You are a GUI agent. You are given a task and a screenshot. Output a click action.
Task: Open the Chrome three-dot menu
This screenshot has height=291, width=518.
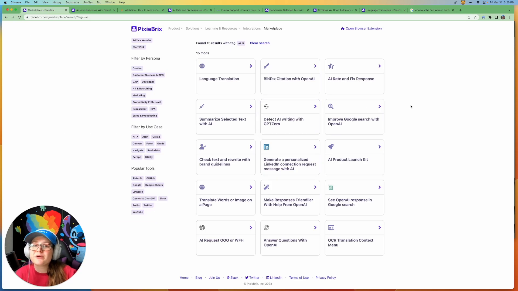pyautogui.click(x=509, y=17)
